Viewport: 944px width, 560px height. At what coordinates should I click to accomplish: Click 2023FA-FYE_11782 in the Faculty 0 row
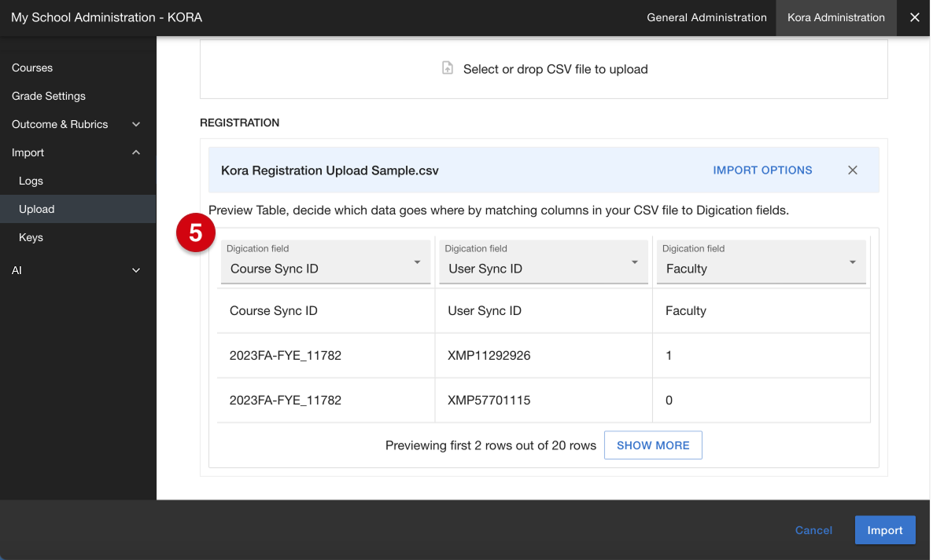point(326,401)
